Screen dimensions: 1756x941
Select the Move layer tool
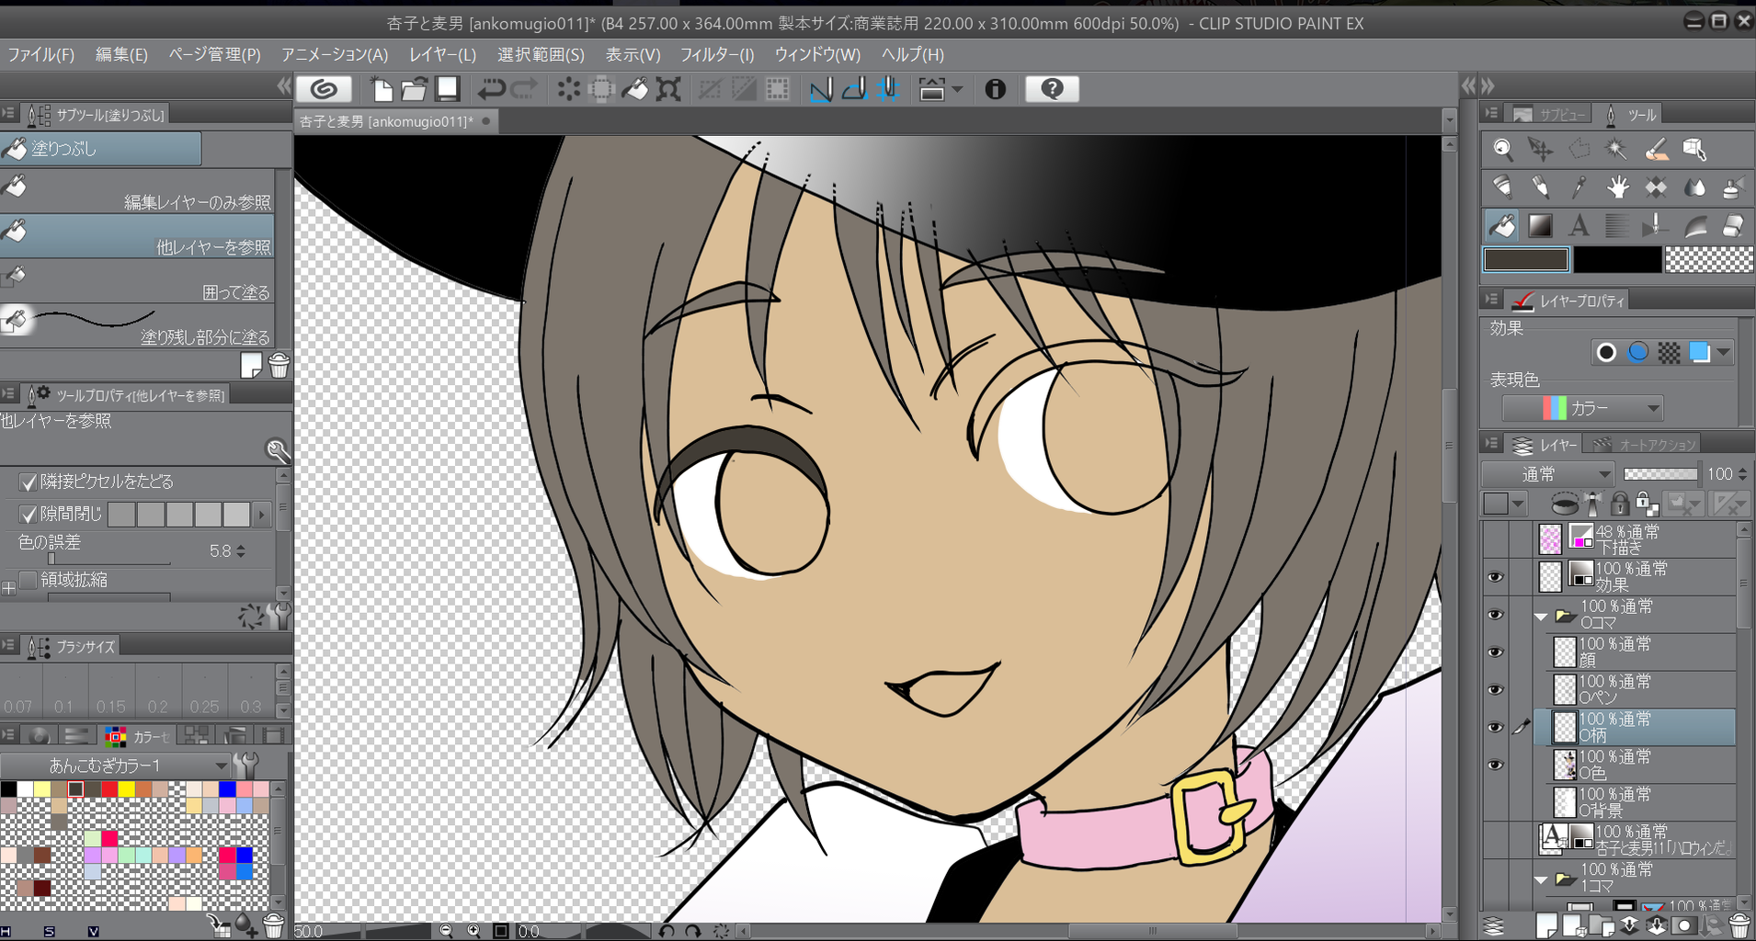1540,149
